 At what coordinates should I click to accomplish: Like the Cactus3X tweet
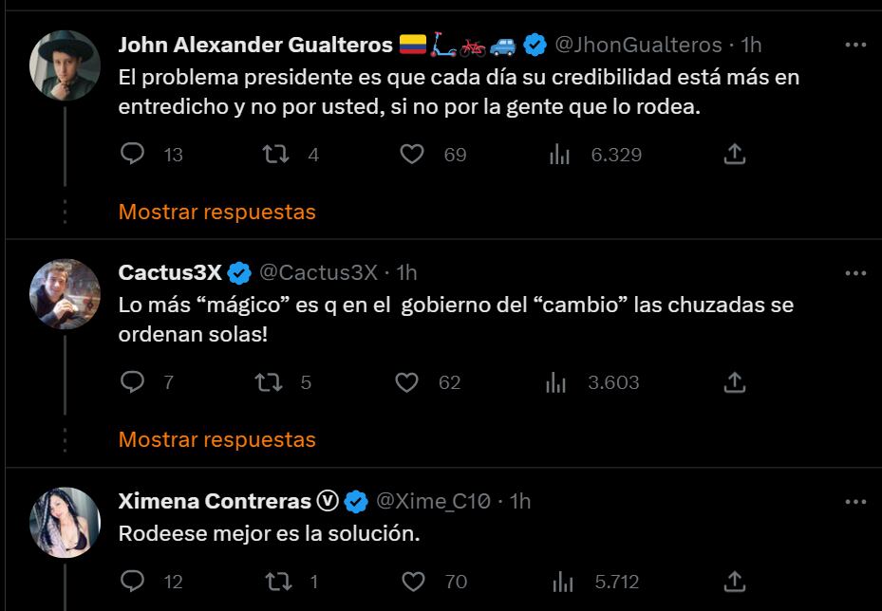[406, 382]
